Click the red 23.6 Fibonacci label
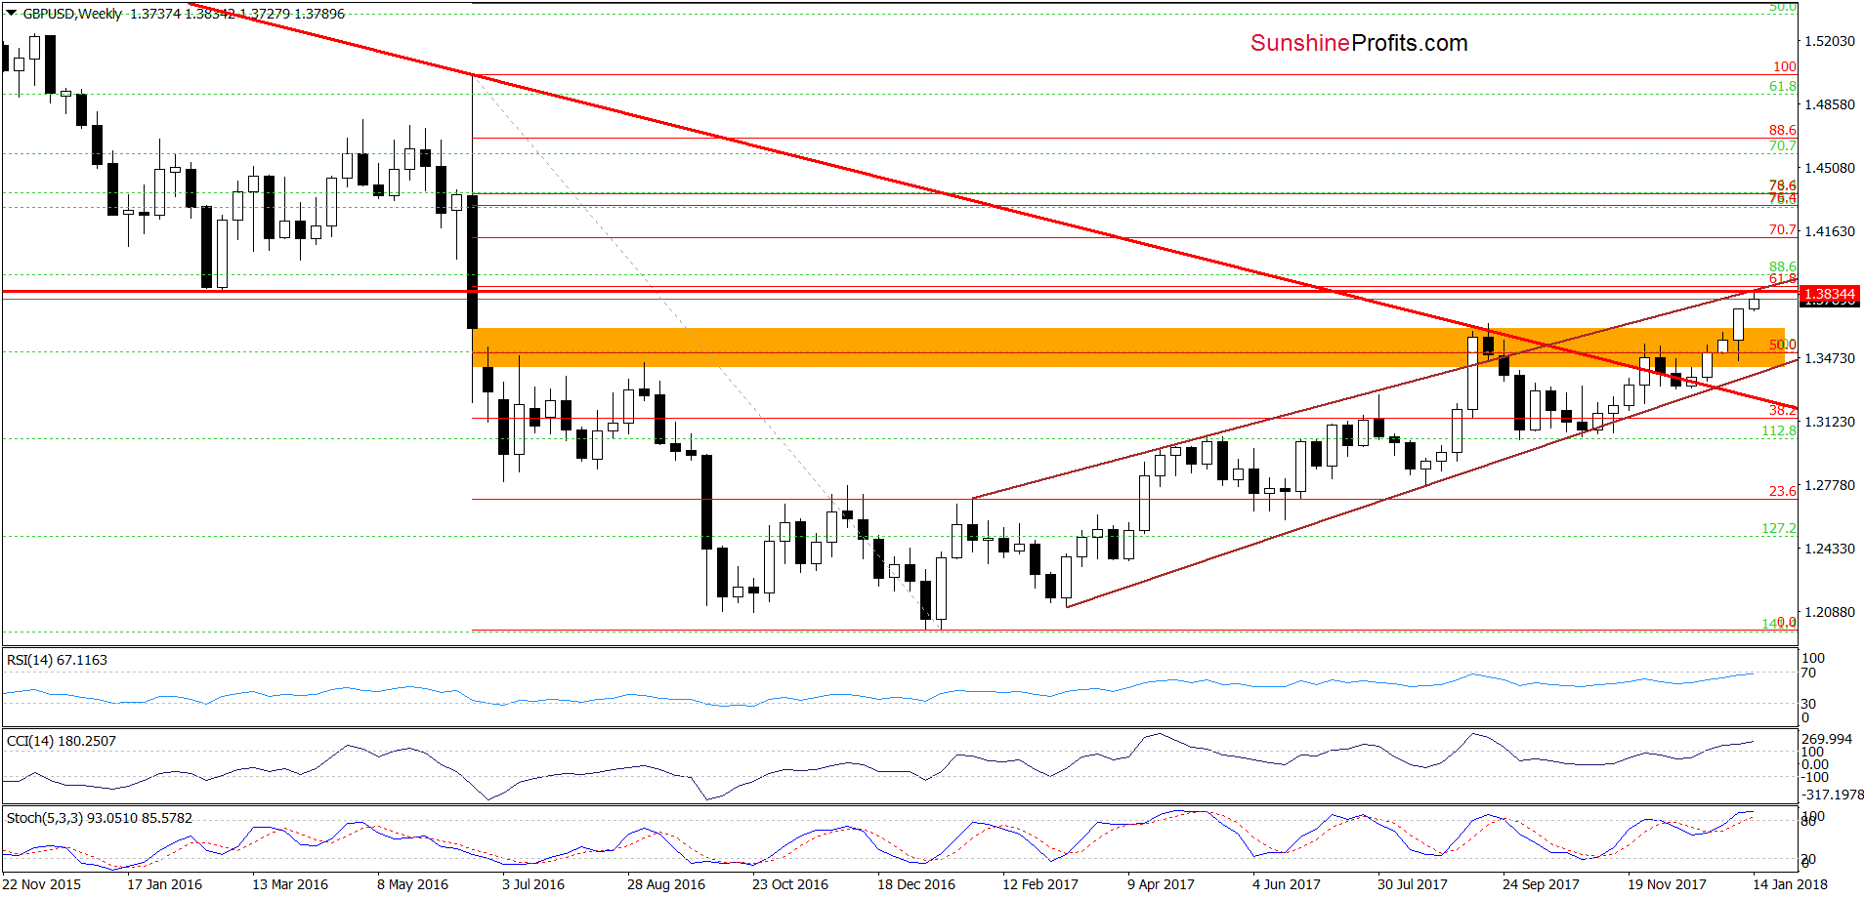Viewport: 1864px width, 898px height. [x=1783, y=491]
